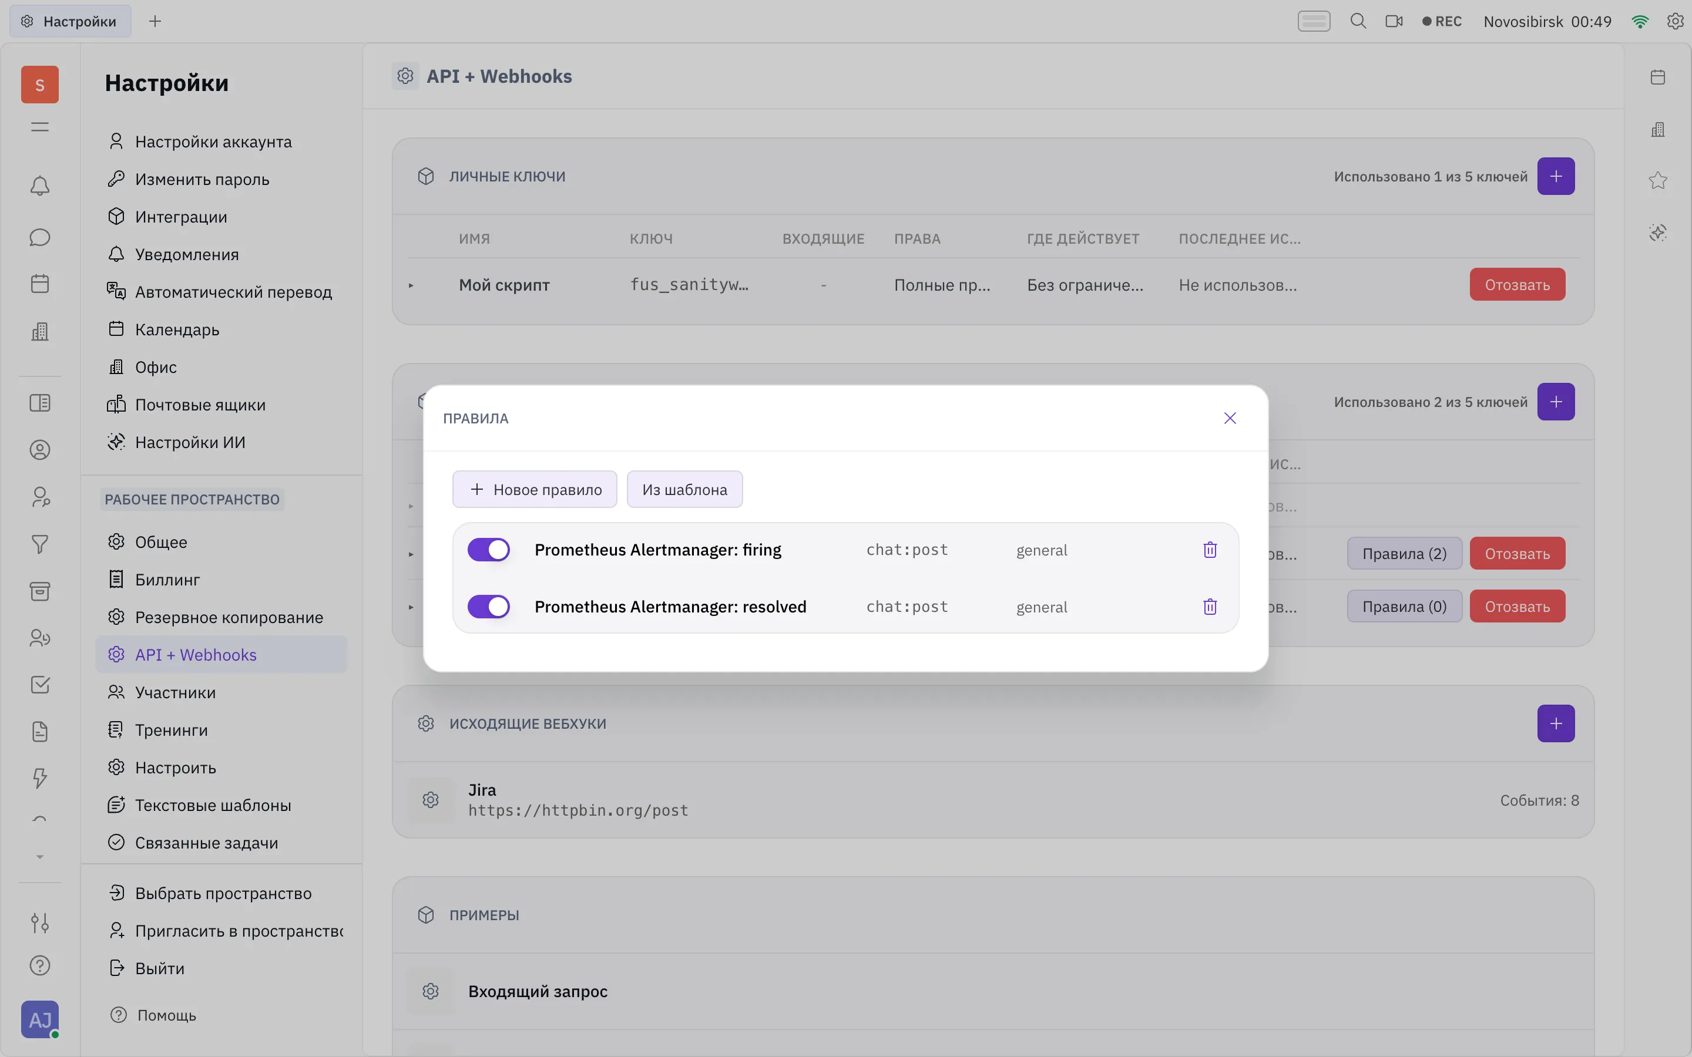Expand the key row with Правила (2)

click(x=411, y=554)
